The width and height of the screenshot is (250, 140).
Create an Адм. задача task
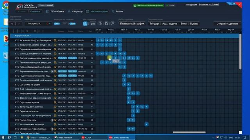point(170,24)
